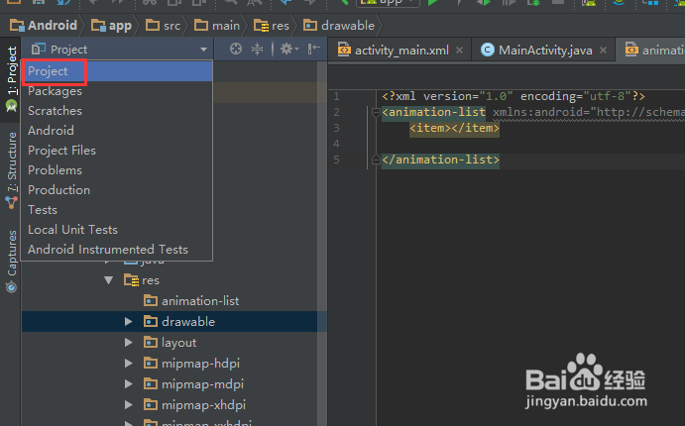Click the MainActivity.java class icon in tab
Image resolution: width=685 pixels, height=426 pixels.
[487, 51]
